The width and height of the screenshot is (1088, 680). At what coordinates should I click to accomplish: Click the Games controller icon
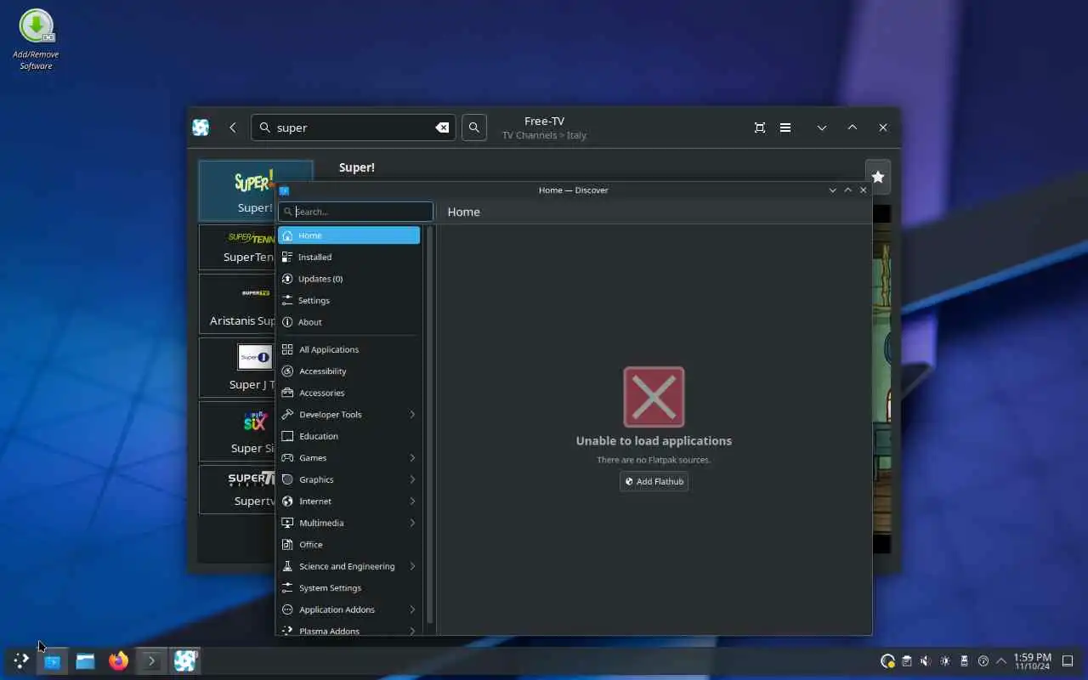point(287,458)
